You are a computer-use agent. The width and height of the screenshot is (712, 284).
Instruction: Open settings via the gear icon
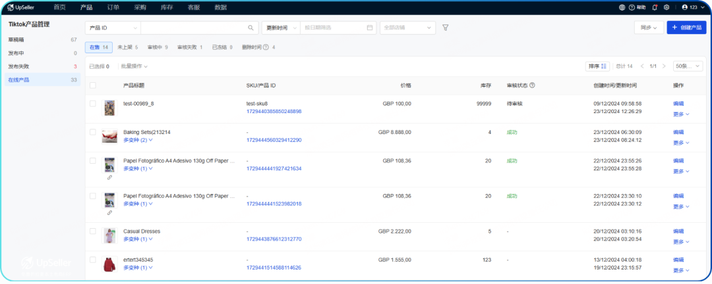[667, 7]
